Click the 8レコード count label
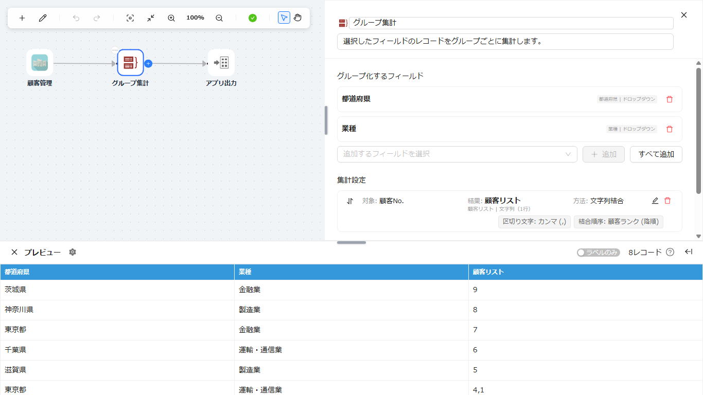Image resolution: width=703 pixels, height=395 pixels. [645, 253]
